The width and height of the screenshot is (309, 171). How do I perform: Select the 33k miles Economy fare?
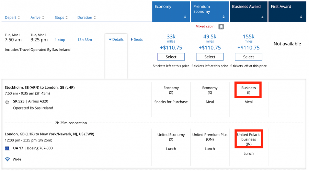tap(171, 57)
